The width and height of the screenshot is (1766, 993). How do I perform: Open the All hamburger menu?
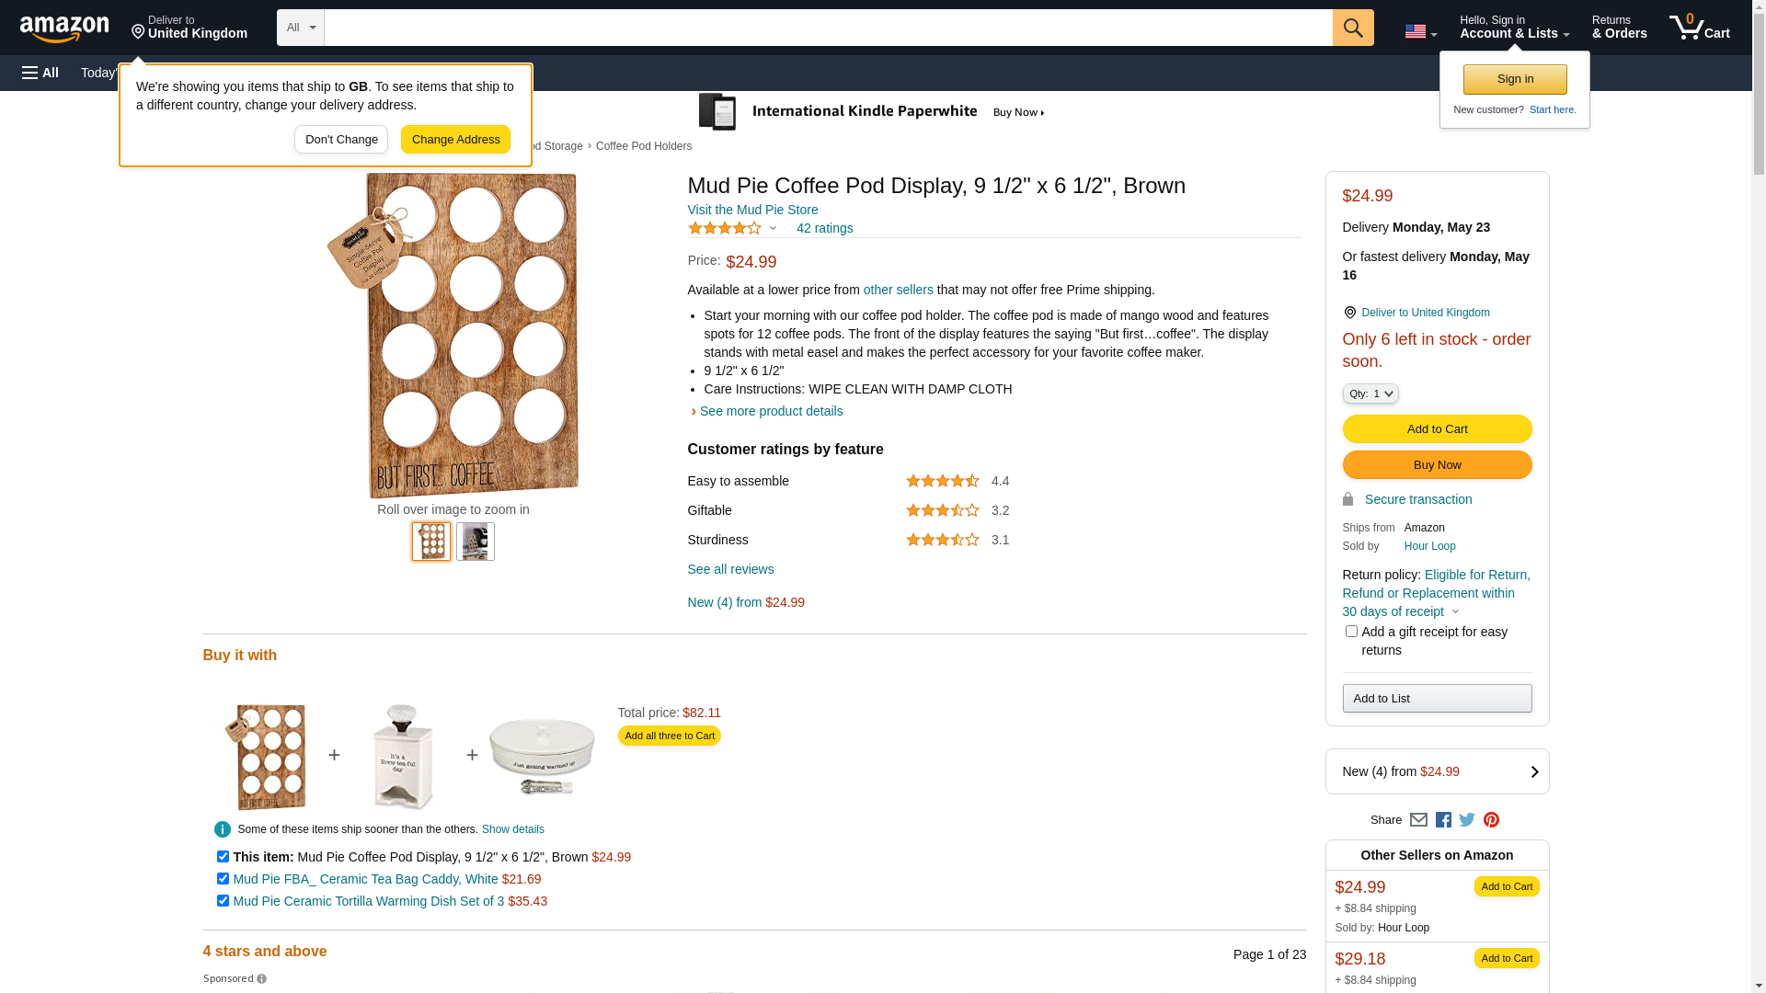coord(40,73)
